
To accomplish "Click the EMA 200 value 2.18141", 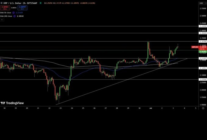I will (20, 16).
